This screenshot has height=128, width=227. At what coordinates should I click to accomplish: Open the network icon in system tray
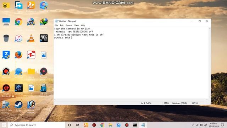click(x=197, y=125)
